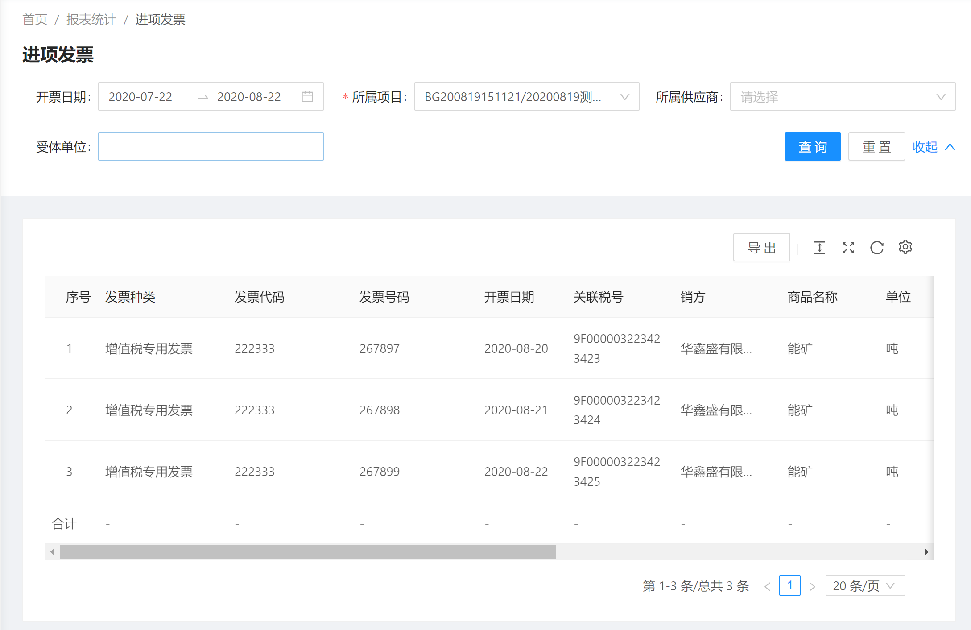Open the 20 条/页 page size selector

864,585
